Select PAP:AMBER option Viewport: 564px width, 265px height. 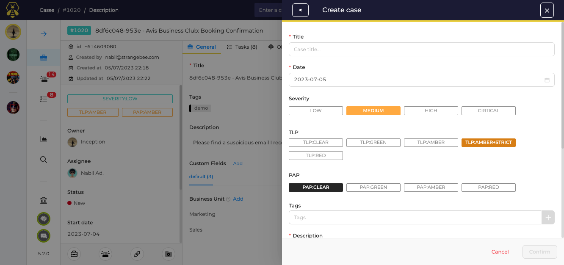431,188
